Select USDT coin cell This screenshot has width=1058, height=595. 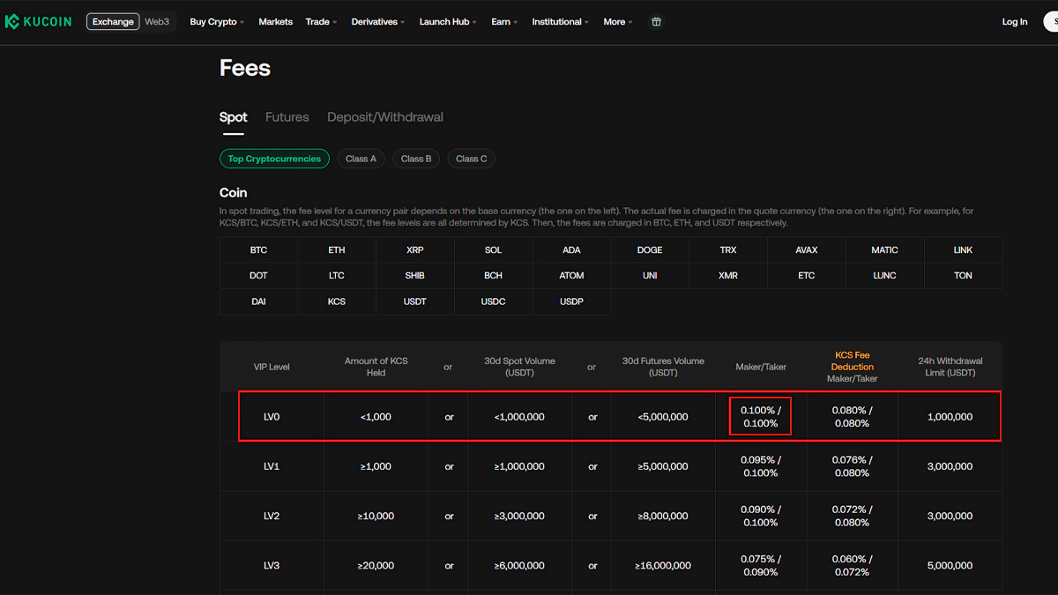click(x=414, y=301)
